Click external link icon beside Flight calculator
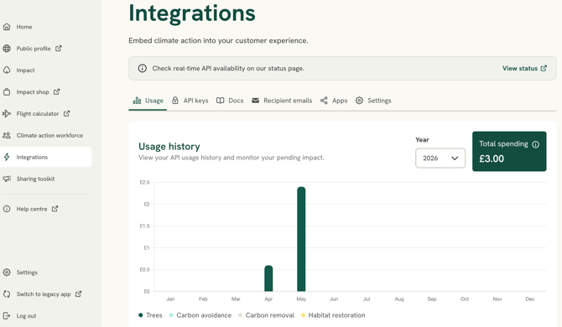Image resolution: width=562 pixels, height=327 pixels. 66,113
